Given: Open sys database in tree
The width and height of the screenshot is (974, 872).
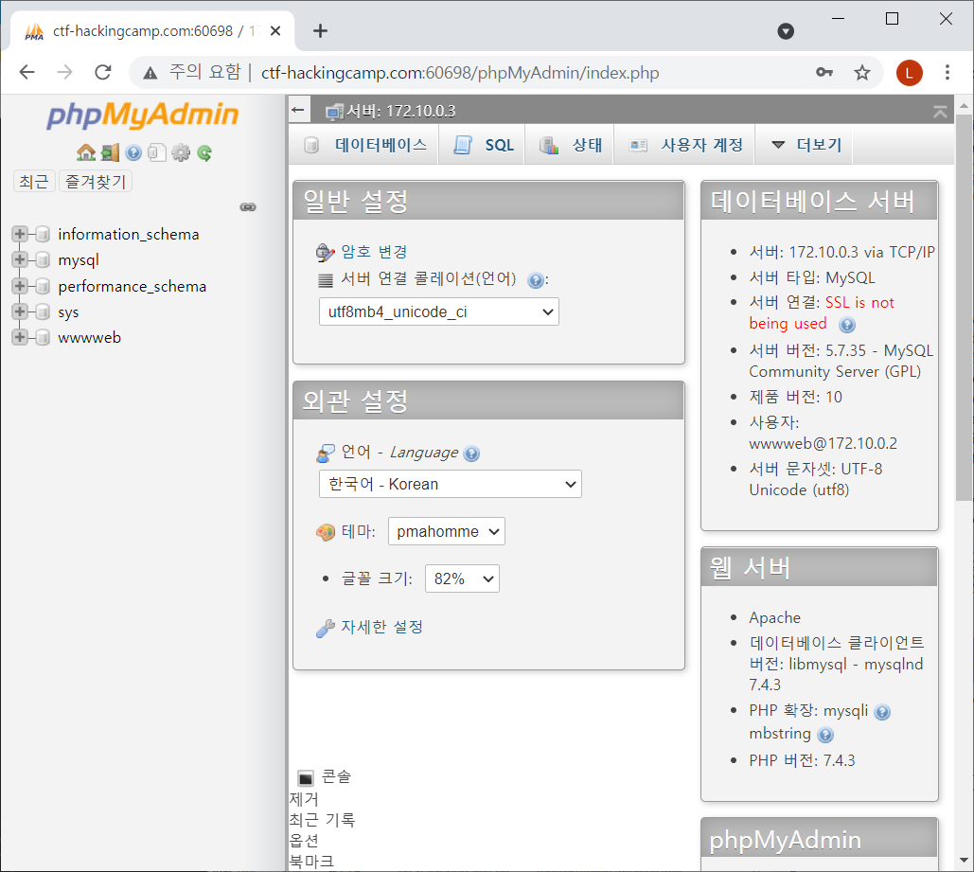Looking at the screenshot, I should pyautogui.click(x=68, y=312).
